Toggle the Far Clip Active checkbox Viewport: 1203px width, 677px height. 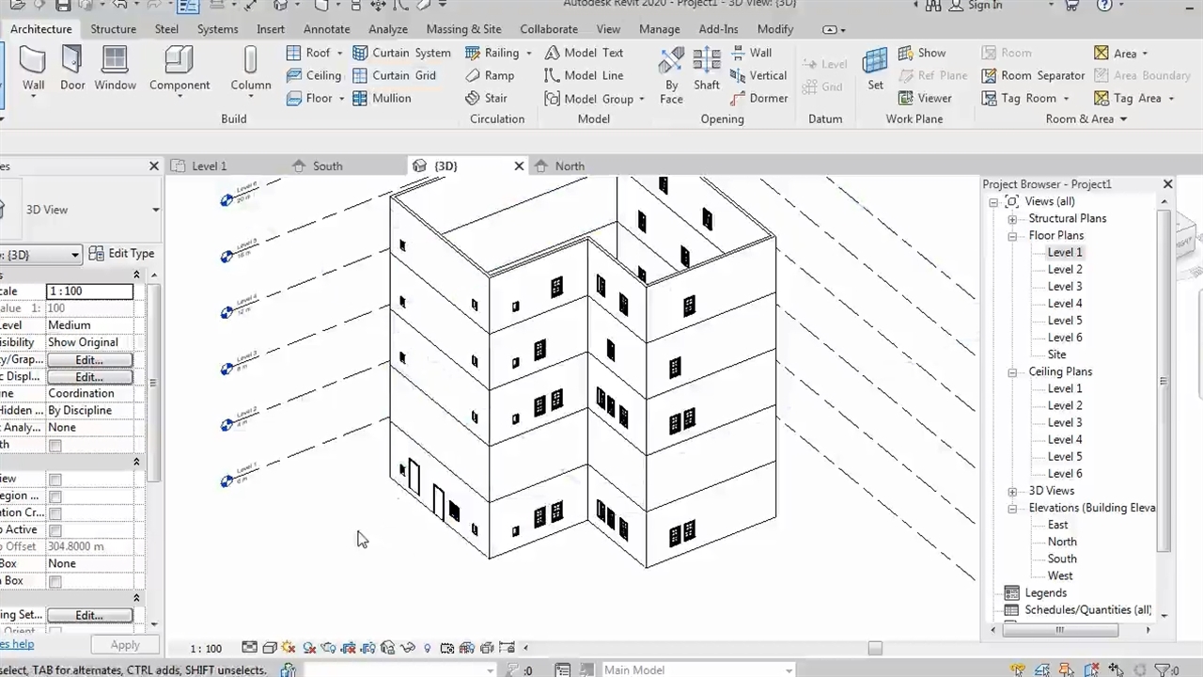55,530
